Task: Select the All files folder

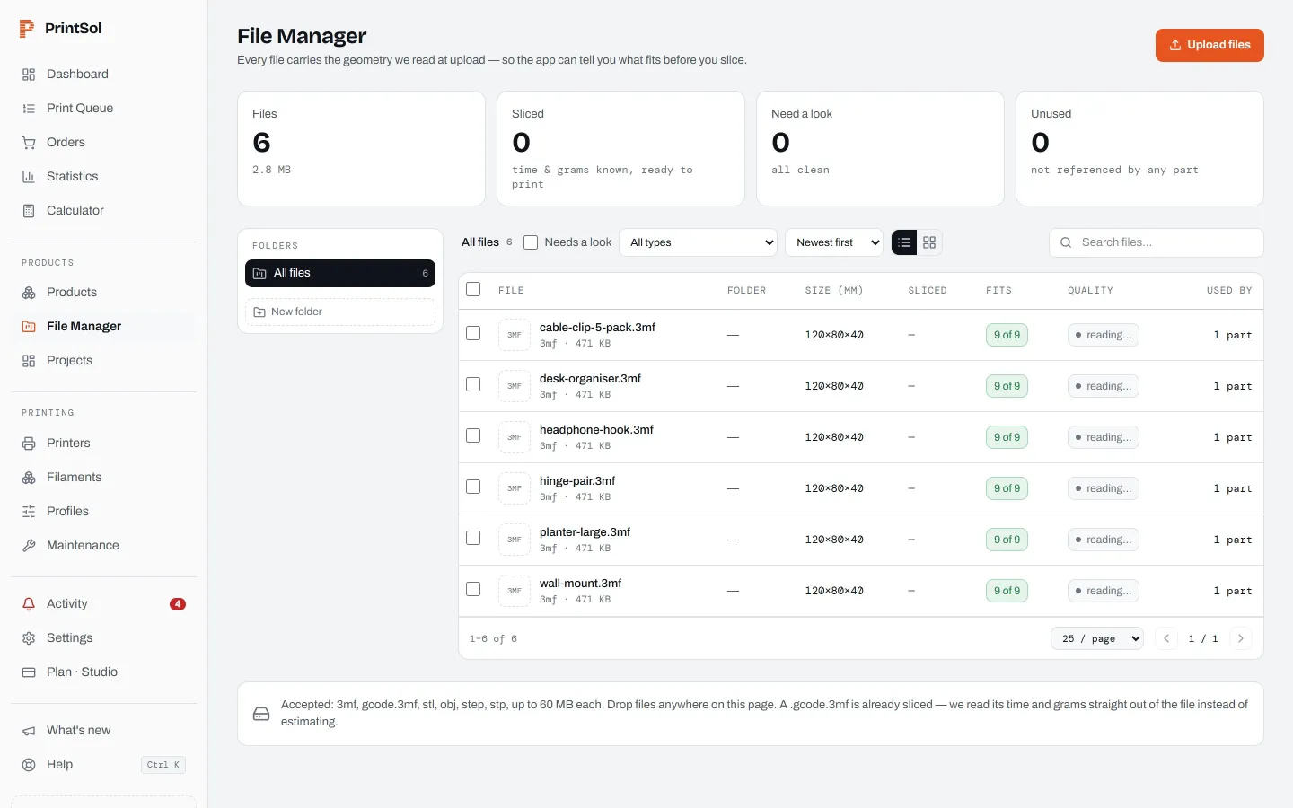Action: (340, 273)
